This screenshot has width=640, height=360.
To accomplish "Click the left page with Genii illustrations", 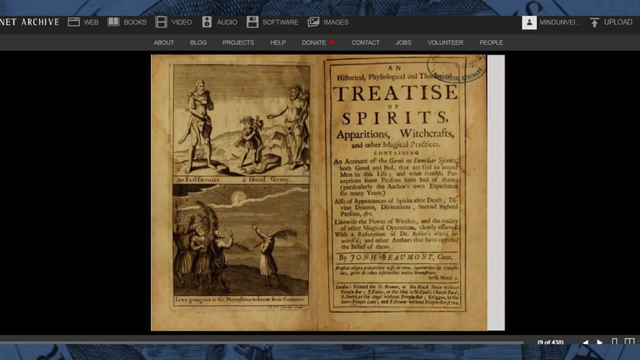I will point(234,192).
